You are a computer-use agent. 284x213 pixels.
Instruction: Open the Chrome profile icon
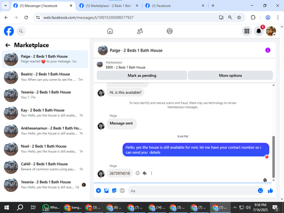click(x=268, y=18)
